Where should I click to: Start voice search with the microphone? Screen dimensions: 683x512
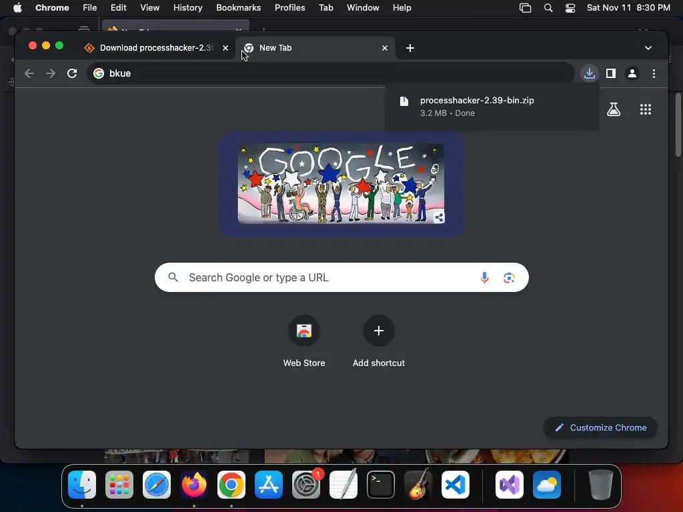tap(484, 277)
